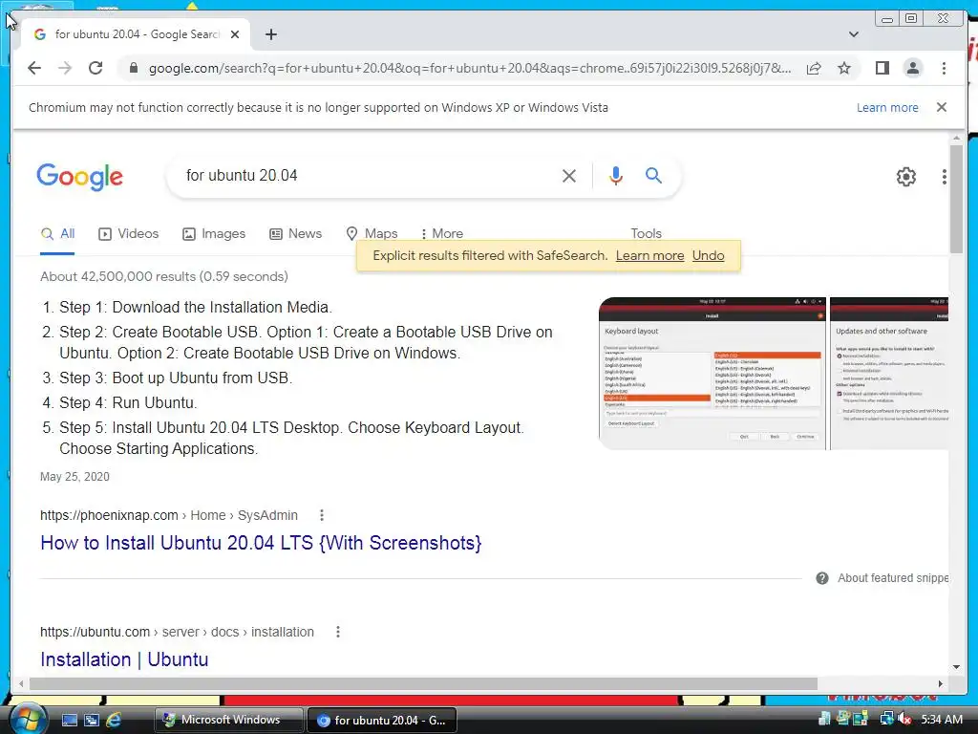Submit search with magnifier icon

click(x=653, y=176)
